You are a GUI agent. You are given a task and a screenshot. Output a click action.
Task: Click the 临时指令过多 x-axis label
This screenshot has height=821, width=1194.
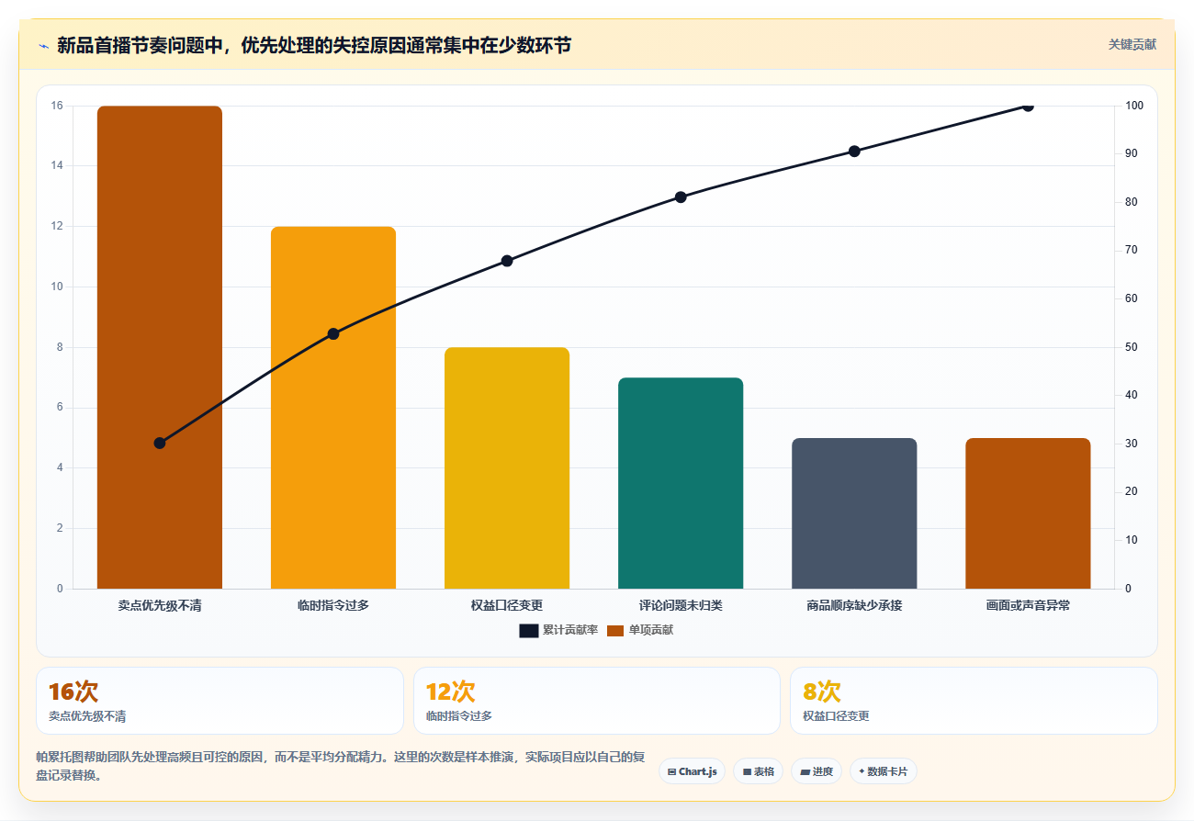point(333,605)
